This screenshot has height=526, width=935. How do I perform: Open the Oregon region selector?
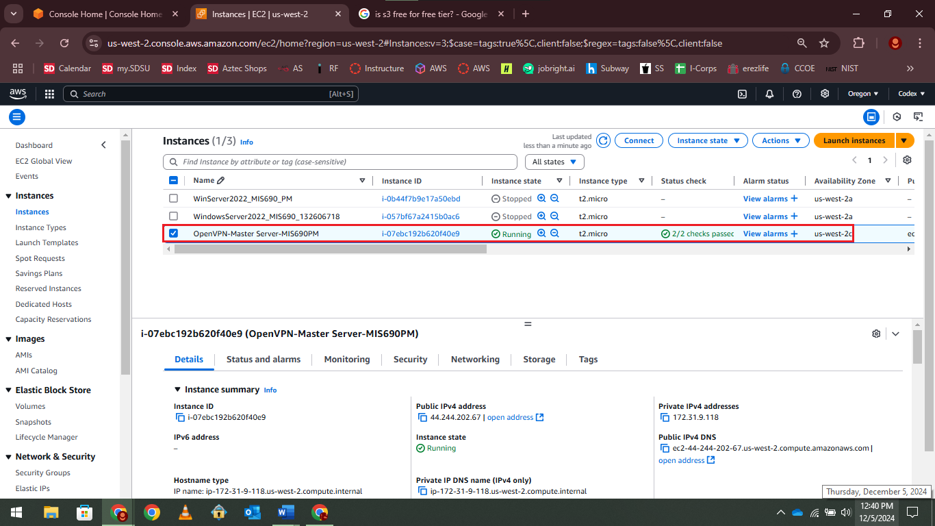click(x=862, y=94)
